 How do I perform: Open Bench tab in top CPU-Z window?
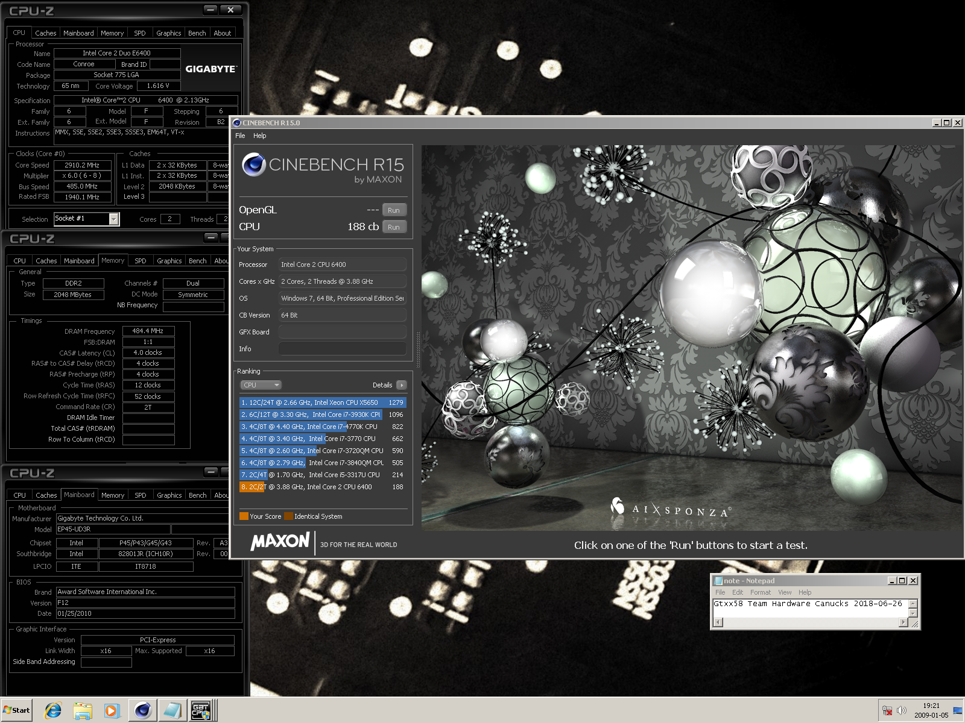tap(197, 33)
